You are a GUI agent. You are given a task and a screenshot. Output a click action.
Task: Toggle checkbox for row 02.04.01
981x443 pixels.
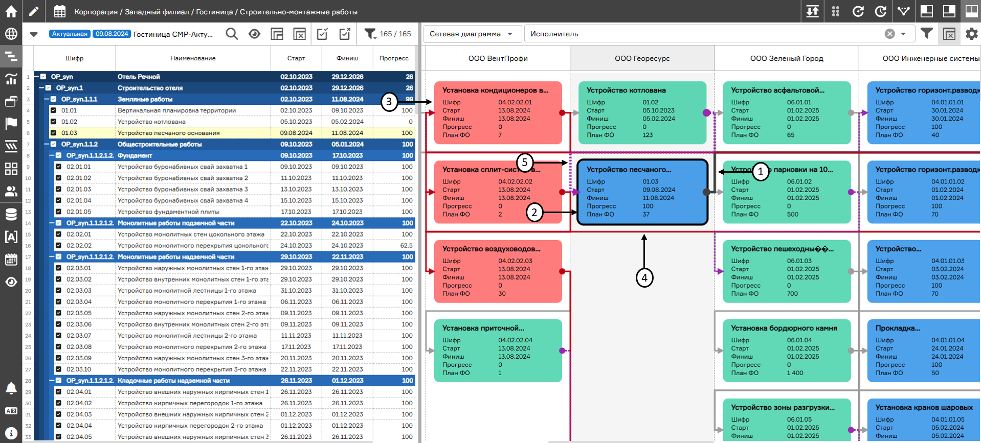point(58,392)
